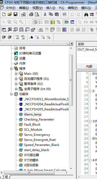Expand the 自动循环程序 (01) node
This screenshot has width=97, height=179.
[x=16, y=79]
